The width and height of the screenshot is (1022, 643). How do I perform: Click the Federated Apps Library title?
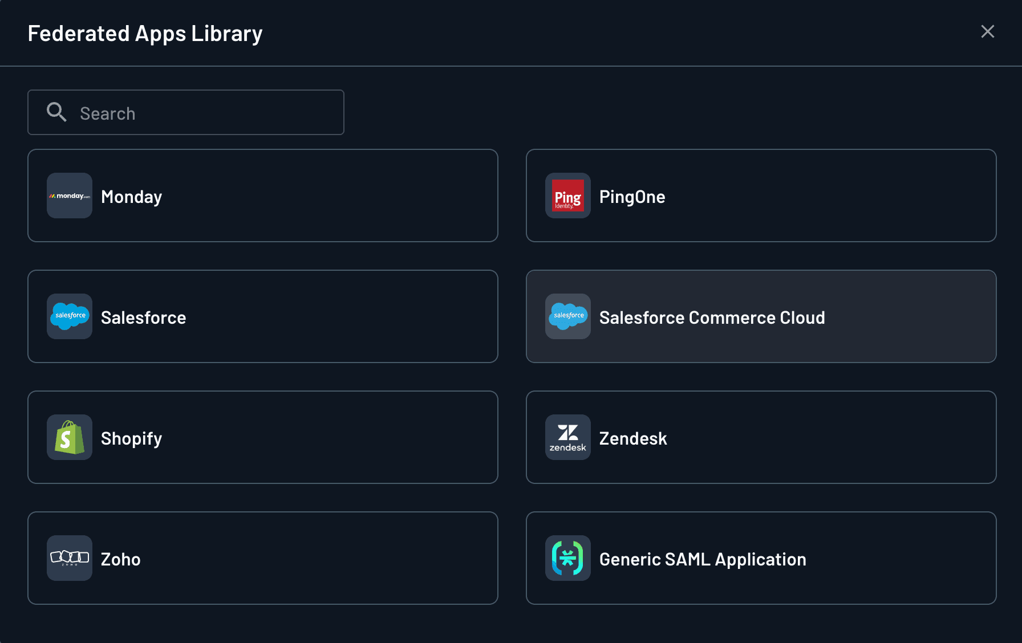[x=145, y=33]
